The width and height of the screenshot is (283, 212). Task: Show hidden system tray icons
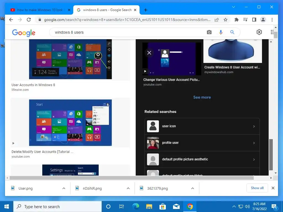[234, 206]
